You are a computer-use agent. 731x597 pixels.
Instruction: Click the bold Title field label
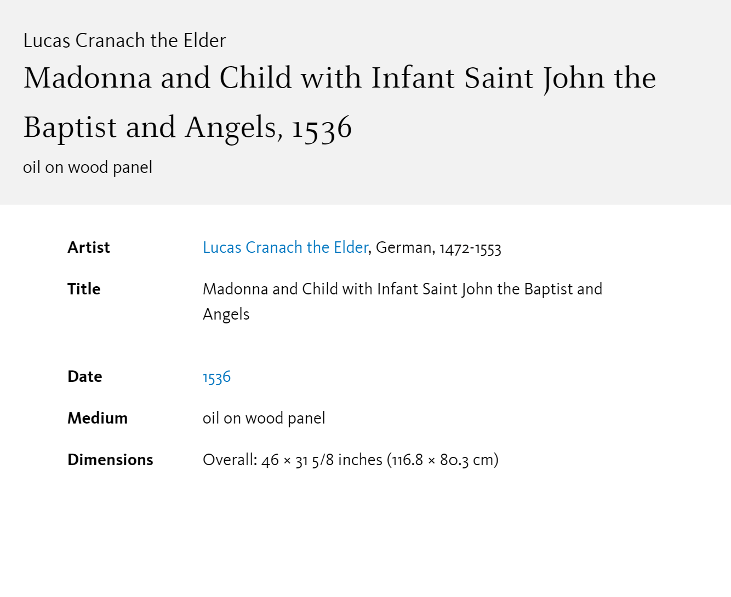pos(84,289)
